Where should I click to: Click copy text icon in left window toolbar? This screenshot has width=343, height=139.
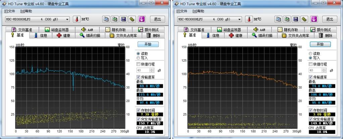coord(106,19)
